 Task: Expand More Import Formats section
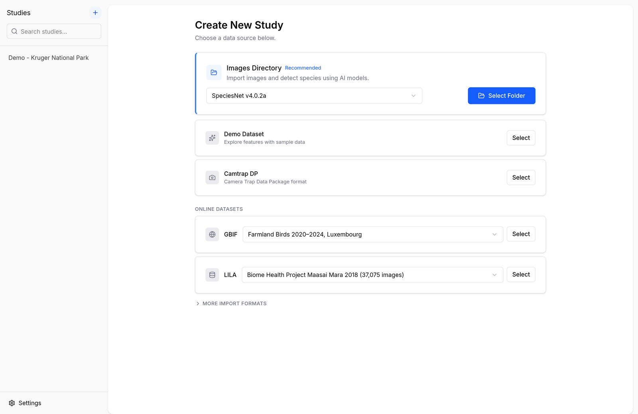[x=231, y=304]
